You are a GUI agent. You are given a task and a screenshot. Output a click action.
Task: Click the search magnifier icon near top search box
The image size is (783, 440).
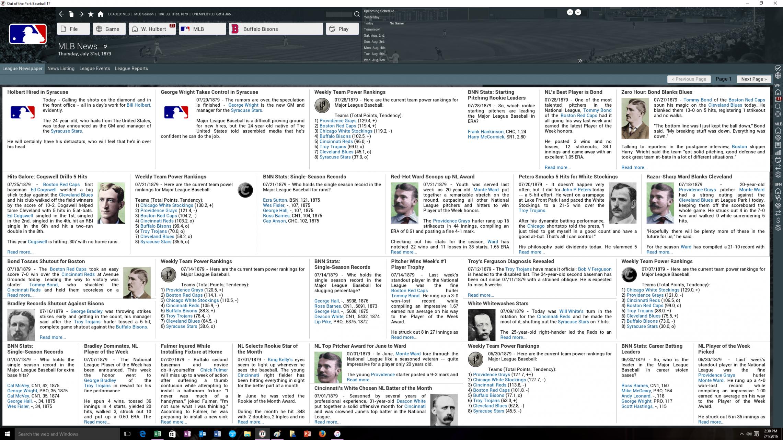point(357,14)
